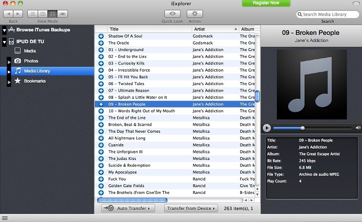
Task: Switch to list view mode
Action: coord(33,14)
